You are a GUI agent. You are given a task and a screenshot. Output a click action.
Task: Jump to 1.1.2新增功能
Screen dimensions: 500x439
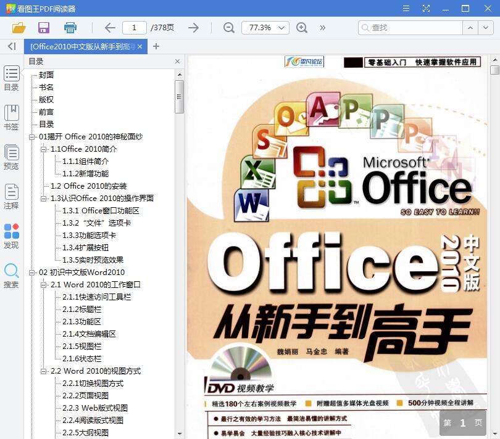click(x=85, y=174)
